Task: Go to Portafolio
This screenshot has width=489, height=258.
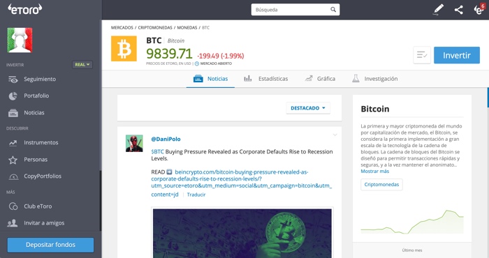Action: pos(36,96)
